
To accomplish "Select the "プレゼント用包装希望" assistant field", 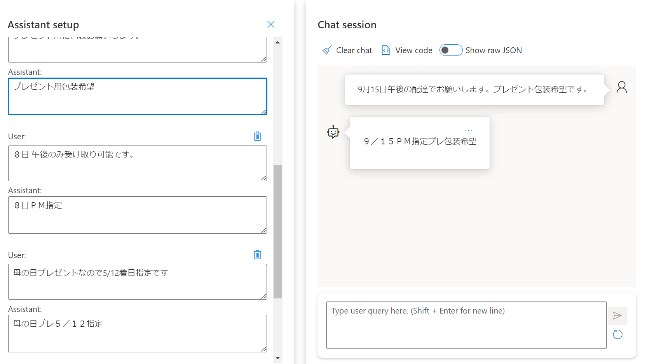I will click(138, 96).
